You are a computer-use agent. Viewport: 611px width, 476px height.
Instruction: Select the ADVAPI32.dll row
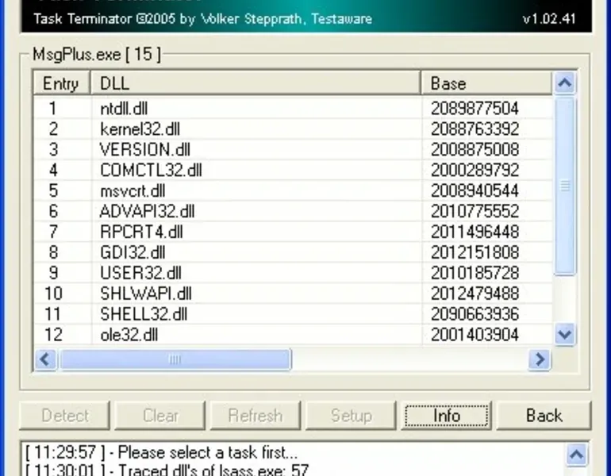(x=293, y=212)
